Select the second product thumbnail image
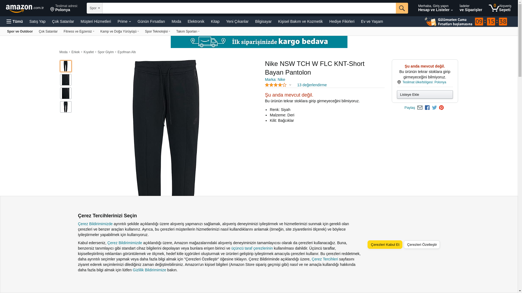 point(66,80)
